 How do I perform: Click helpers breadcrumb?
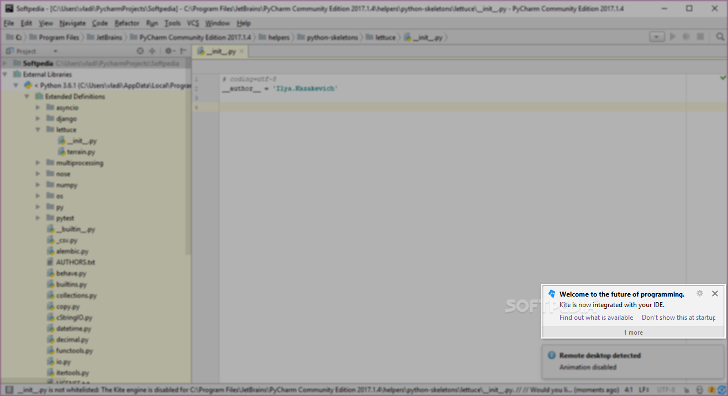click(x=274, y=38)
